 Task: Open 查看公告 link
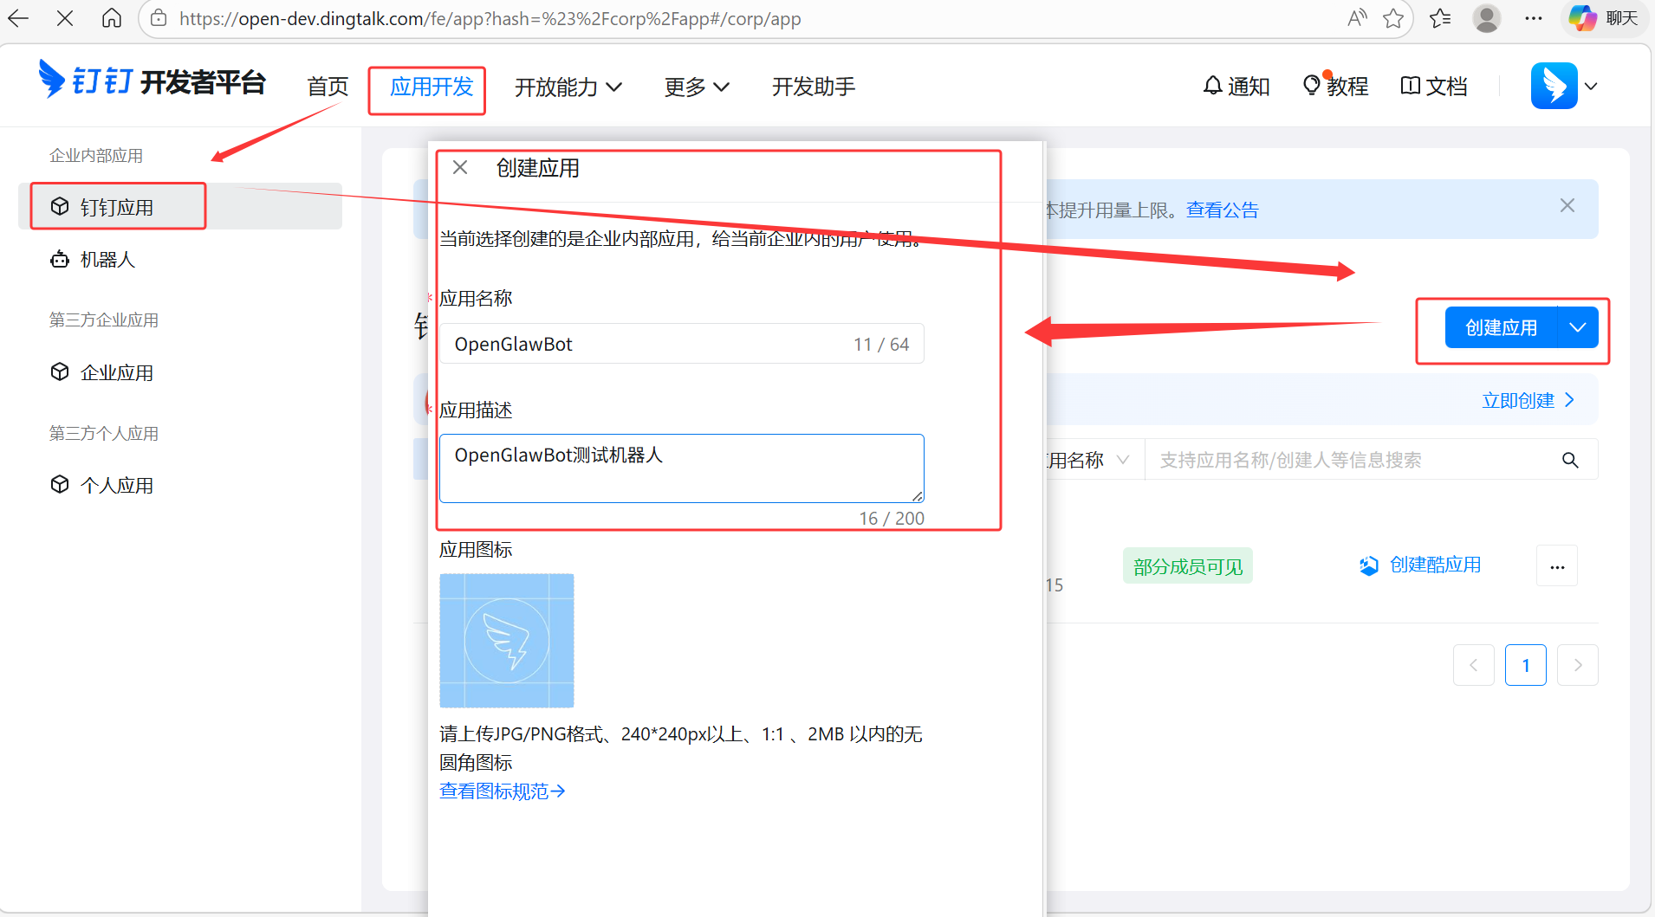1222,210
